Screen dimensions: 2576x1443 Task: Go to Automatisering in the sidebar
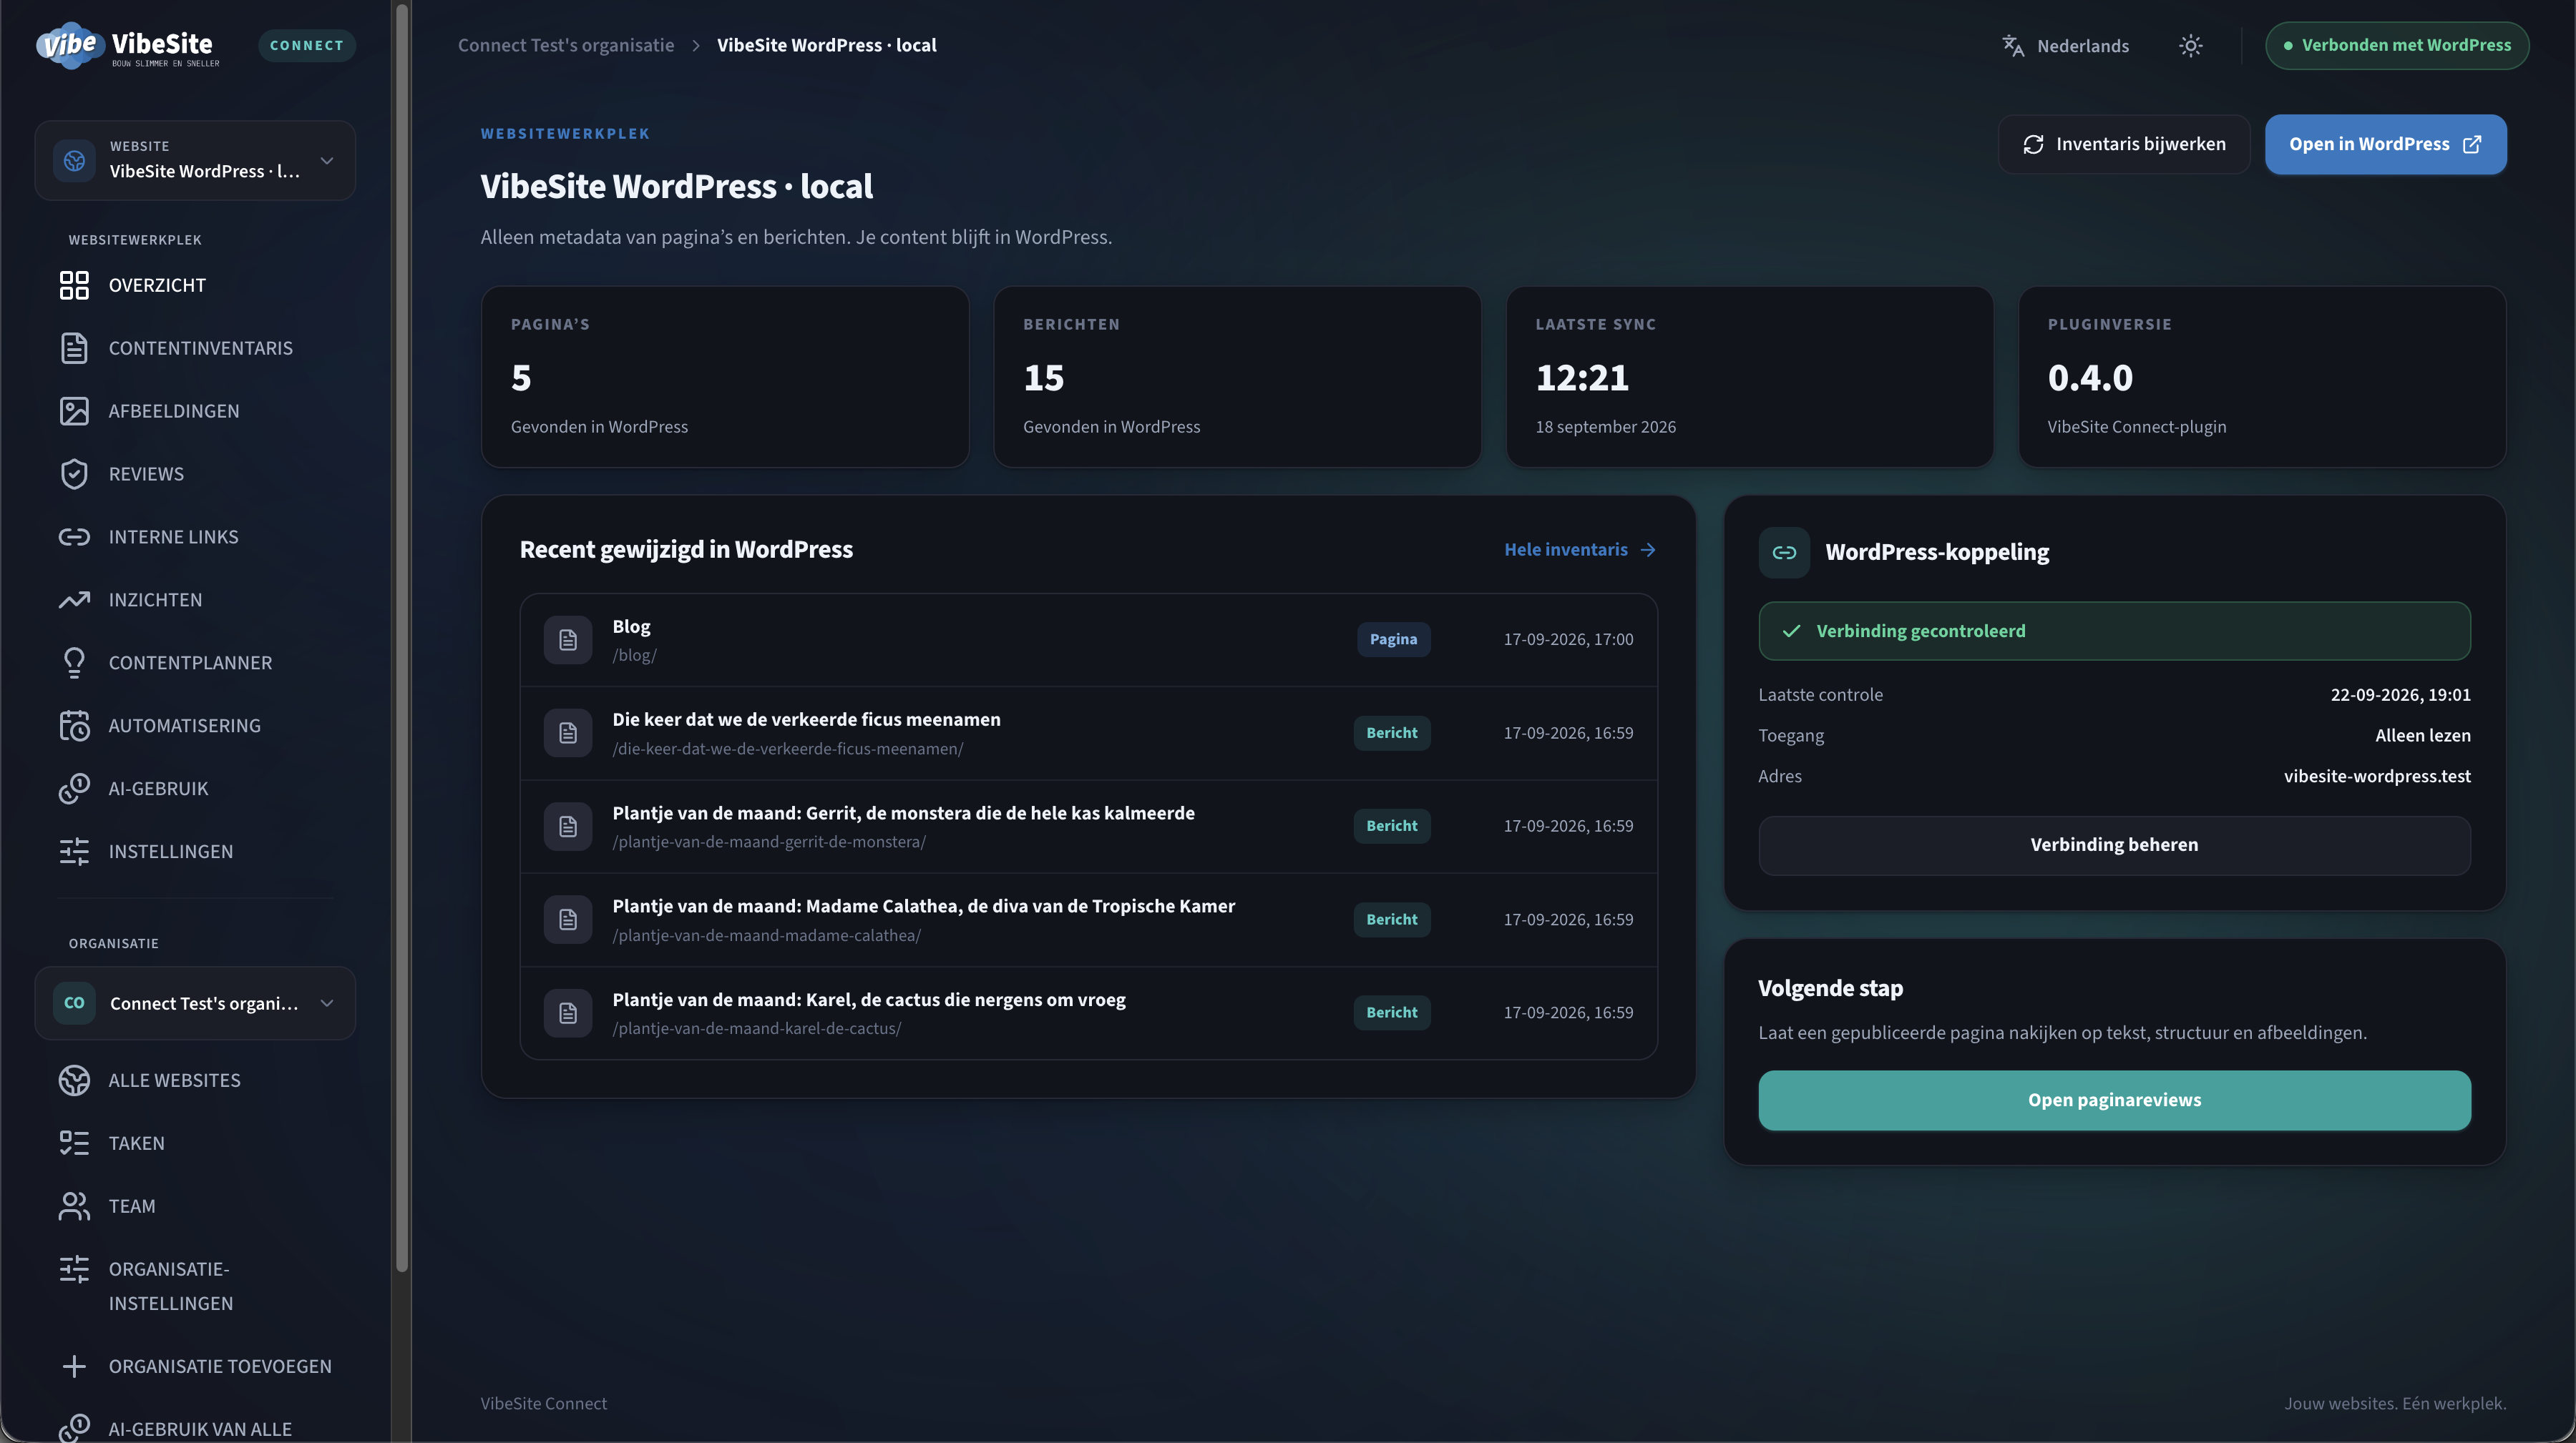point(195,726)
